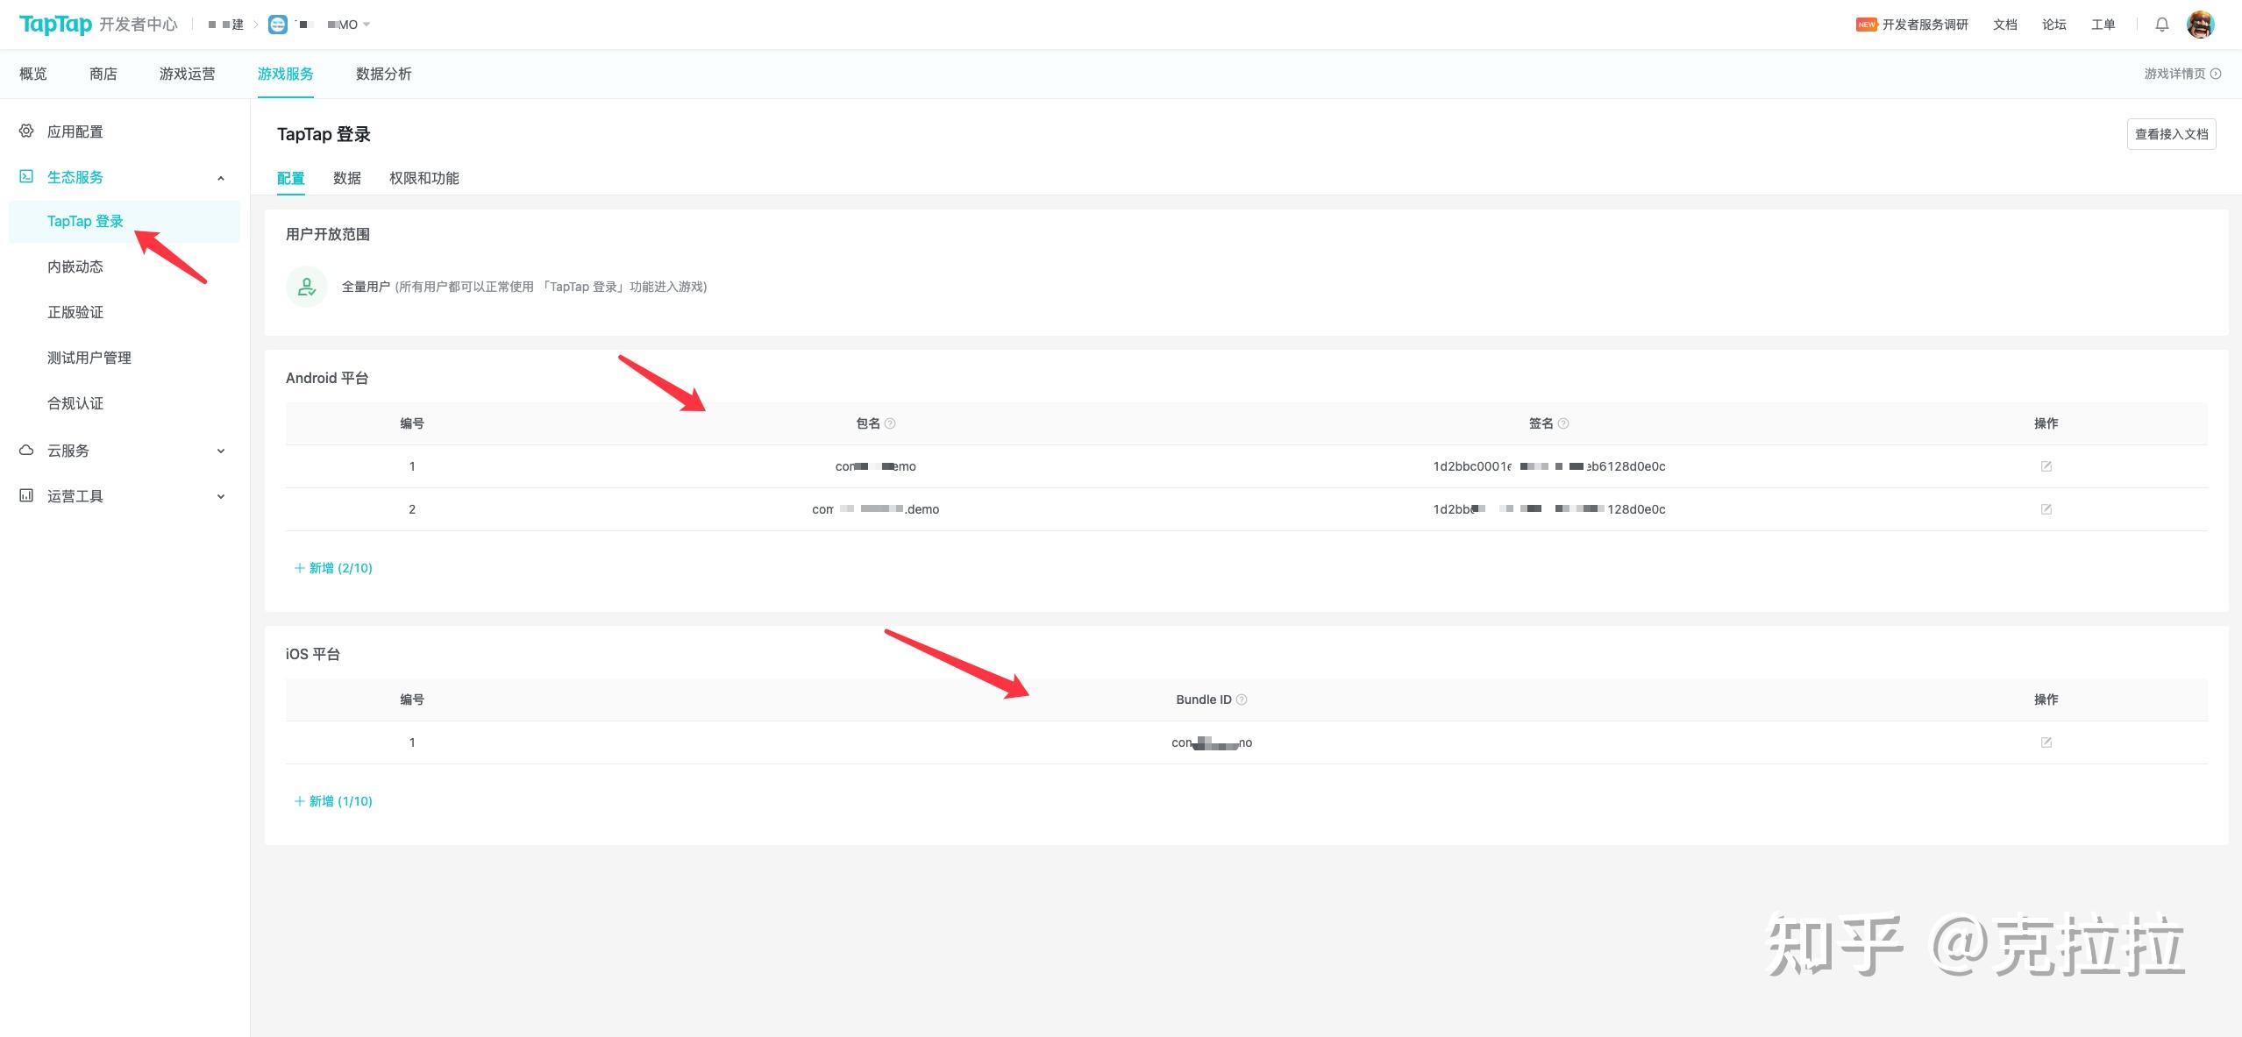Click the TapTap logo in header
Image resolution: width=2242 pixels, height=1037 pixels.
tap(55, 25)
